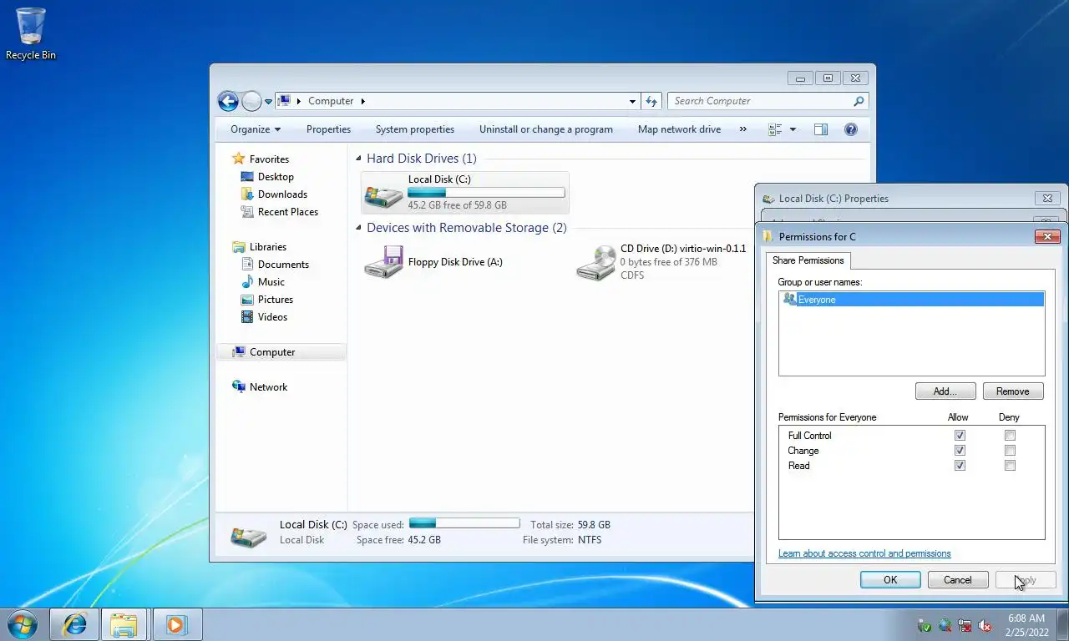Open Explorer help question mark icon
The width and height of the screenshot is (1069, 641).
tap(851, 129)
